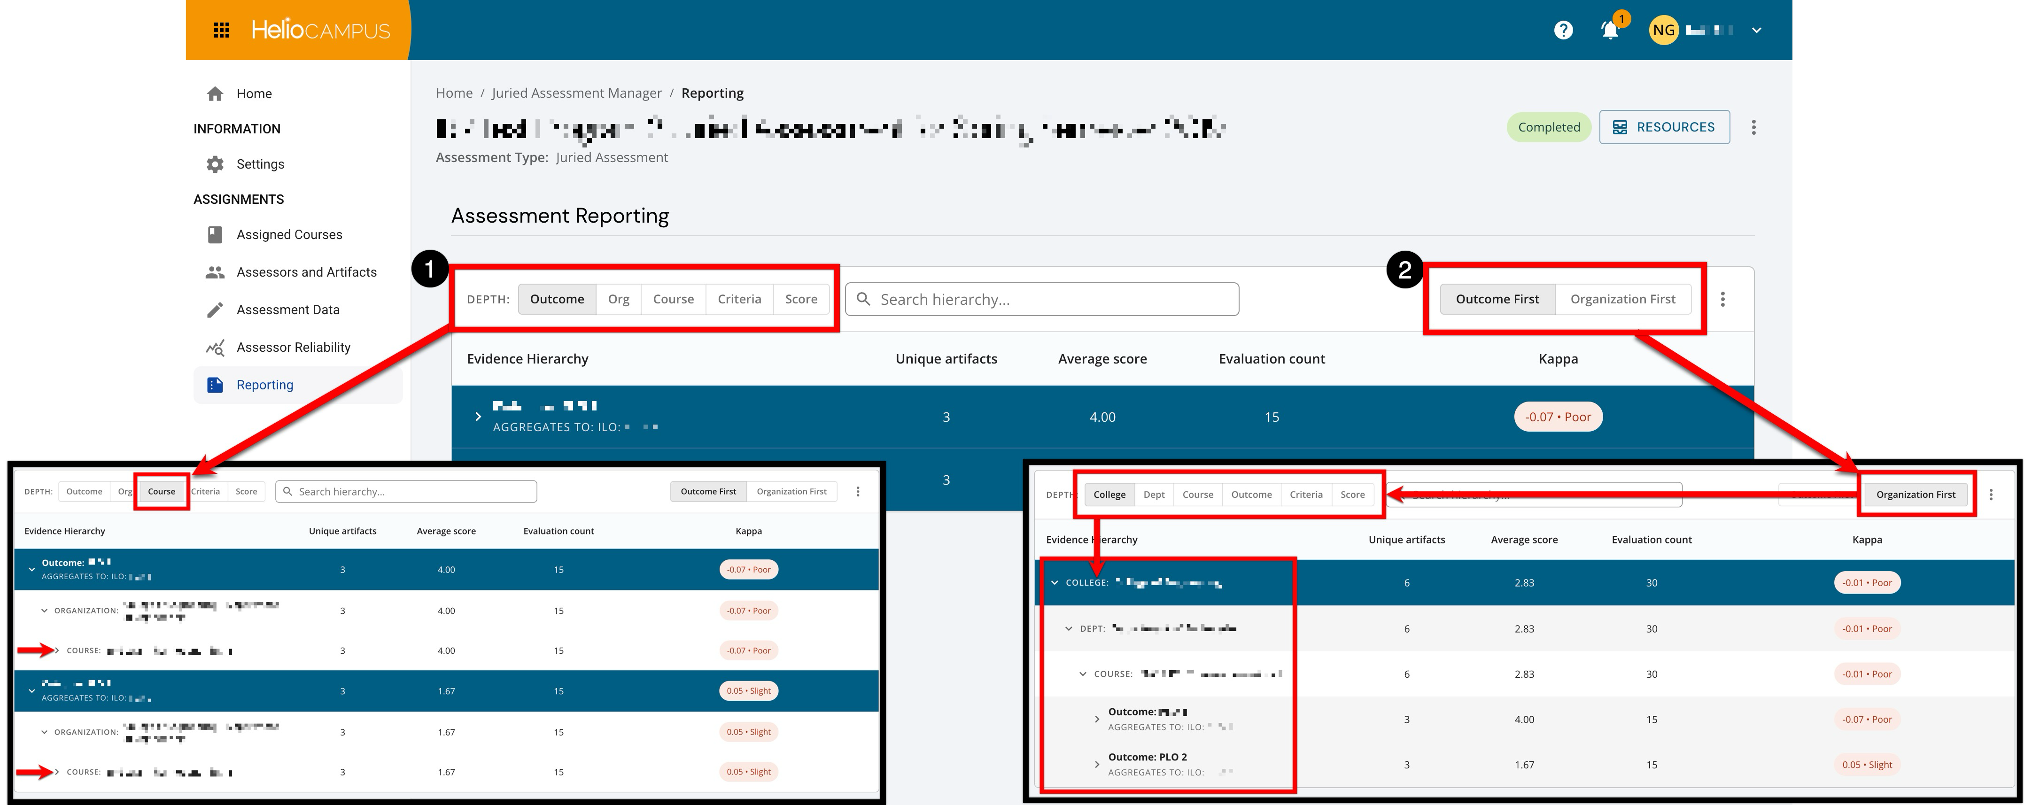
Task: Expand the first outcome row chevron
Action: tap(478, 416)
